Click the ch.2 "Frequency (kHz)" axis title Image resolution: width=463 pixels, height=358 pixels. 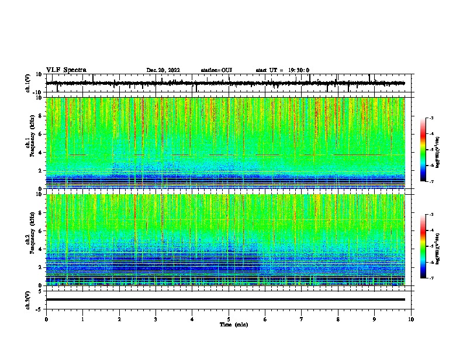click(x=32, y=233)
